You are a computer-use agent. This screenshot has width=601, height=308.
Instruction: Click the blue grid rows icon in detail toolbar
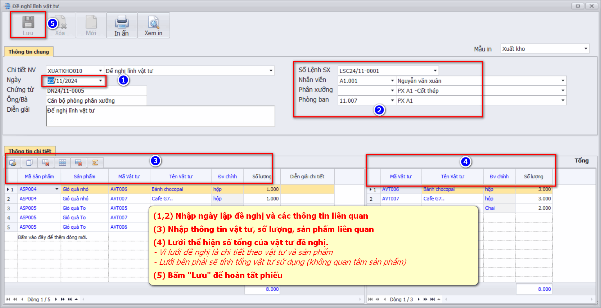62,163
